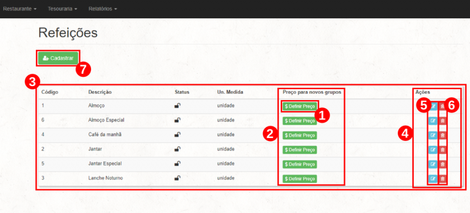The width and height of the screenshot is (470, 213).
Task: Click Definir Preço in Jantar row
Action: 300,150
